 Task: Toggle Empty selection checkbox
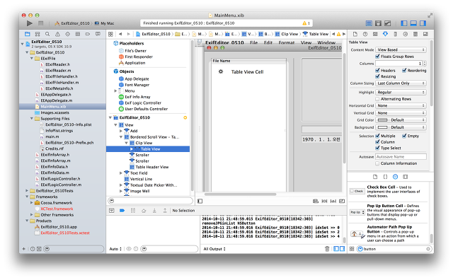point(404,136)
